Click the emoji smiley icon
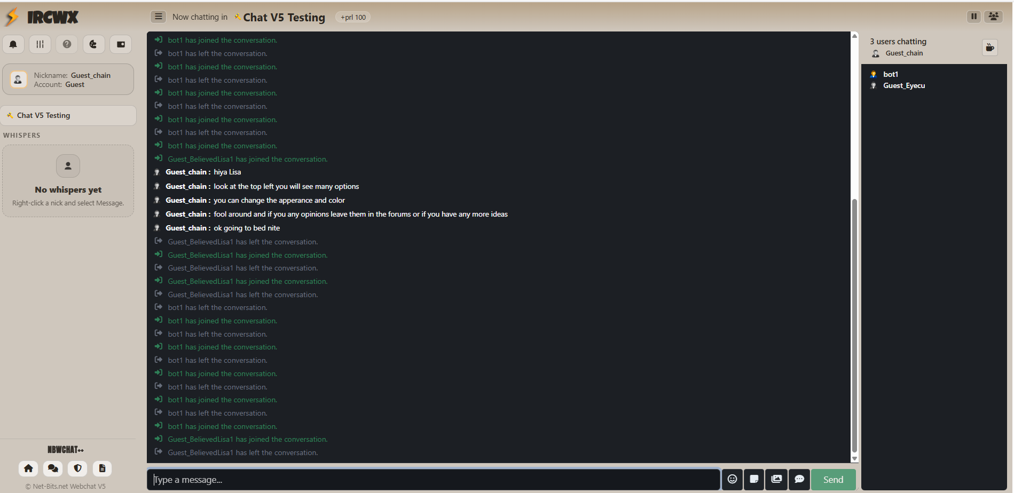The height and width of the screenshot is (493, 1014). (x=732, y=479)
